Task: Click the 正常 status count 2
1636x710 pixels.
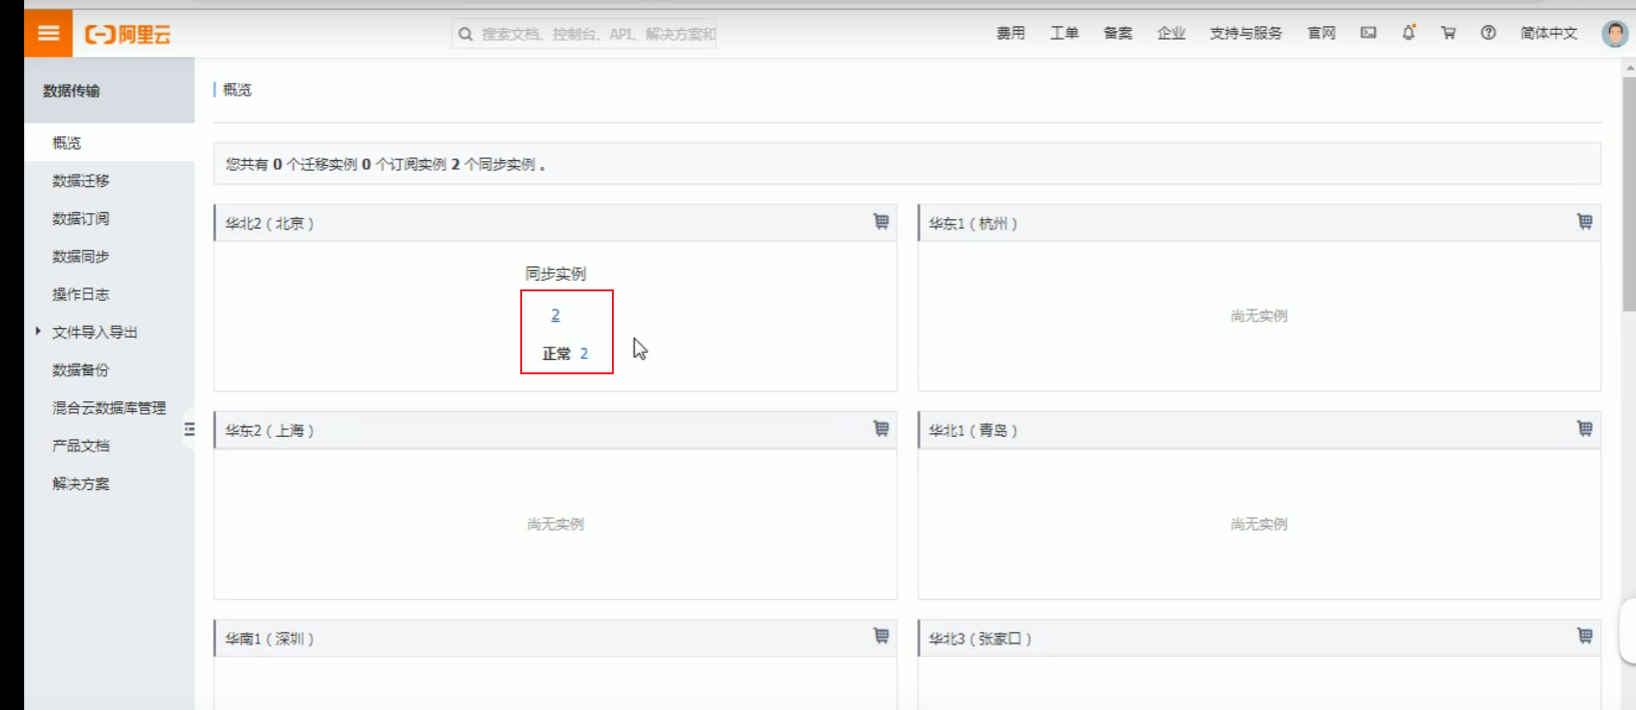Action: click(x=584, y=353)
